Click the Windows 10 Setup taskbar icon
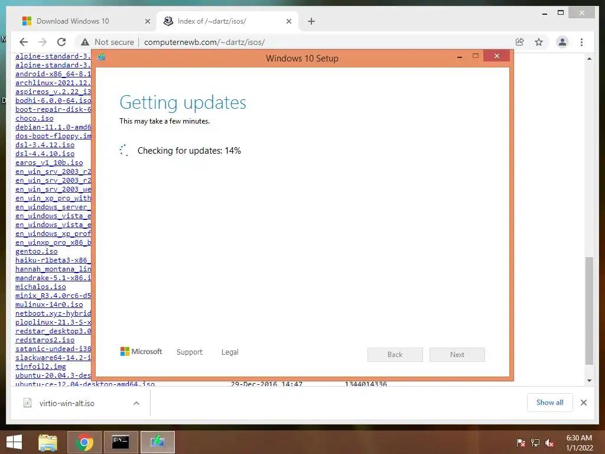The height and width of the screenshot is (454, 605). [x=158, y=442]
